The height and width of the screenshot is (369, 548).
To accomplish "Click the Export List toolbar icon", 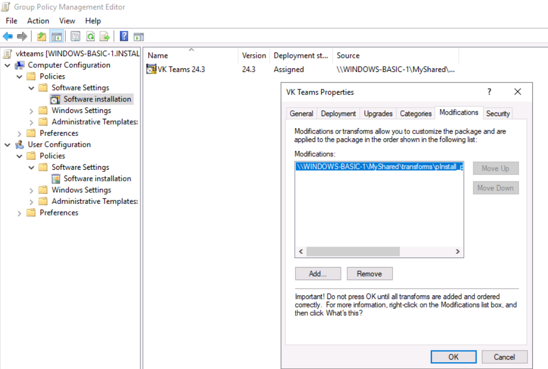I will [105, 36].
